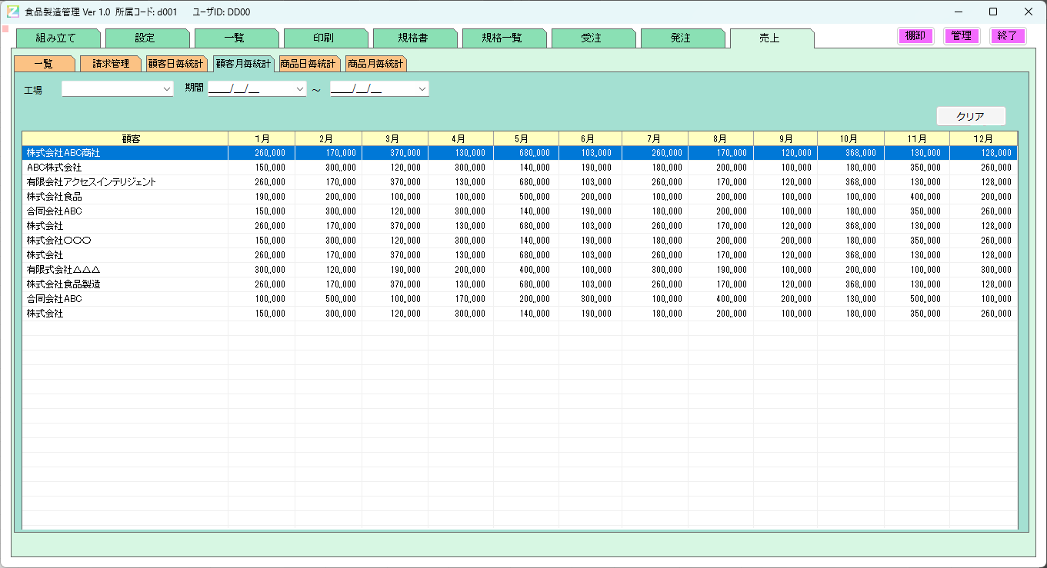
Task: Select the 株式会社ABC商社 row
Action: (x=520, y=153)
